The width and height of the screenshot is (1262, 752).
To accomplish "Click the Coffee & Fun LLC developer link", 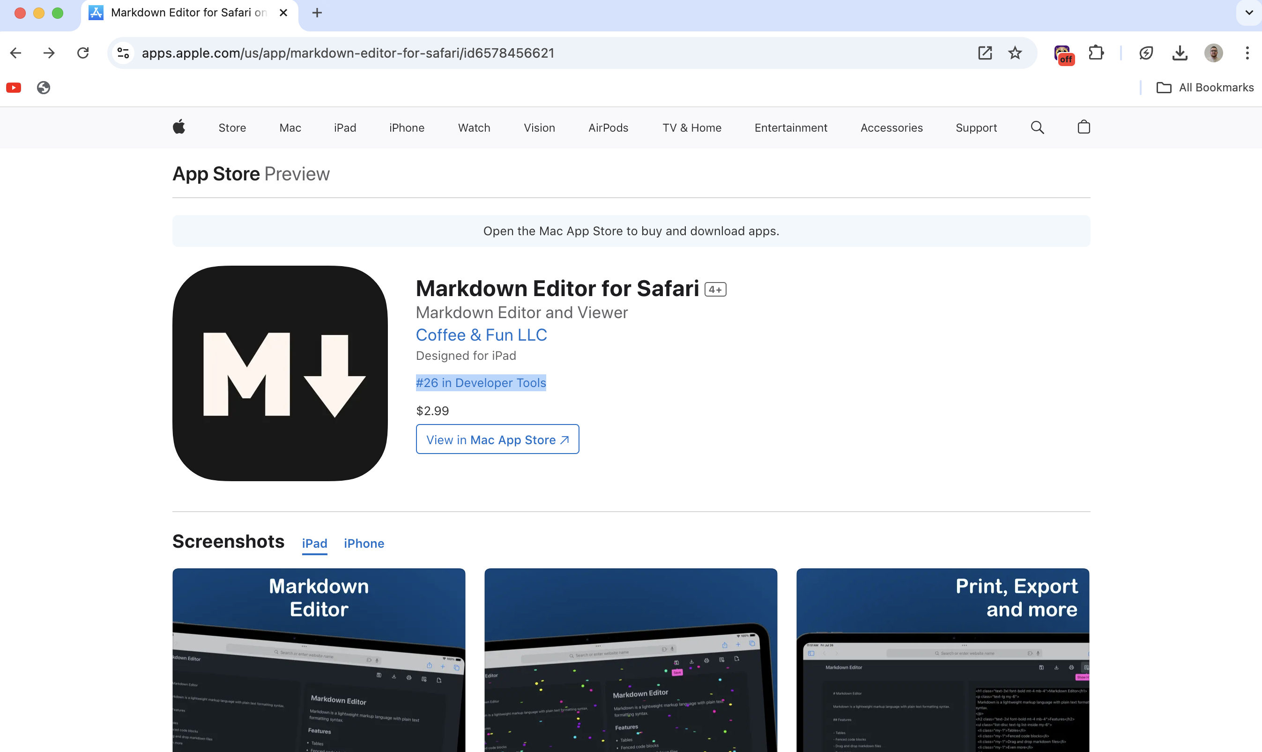I will 481,334.
